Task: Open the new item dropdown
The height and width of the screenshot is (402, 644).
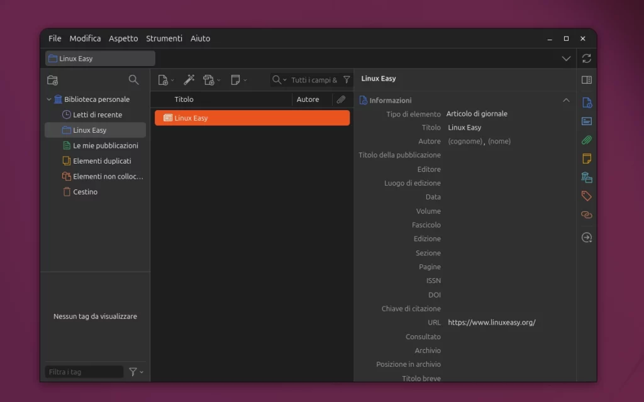Action: click(x=166, y=80)
